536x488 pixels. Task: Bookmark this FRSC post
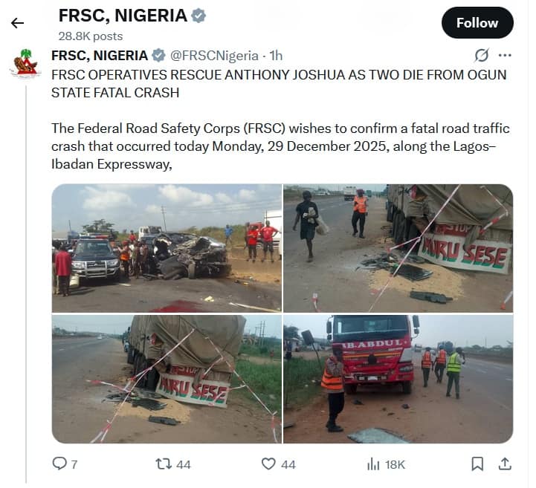tap(477, 463)
